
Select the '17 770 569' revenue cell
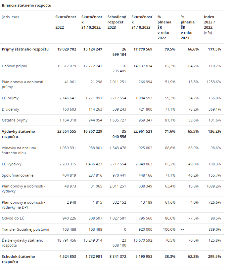[x=142, y=49]
